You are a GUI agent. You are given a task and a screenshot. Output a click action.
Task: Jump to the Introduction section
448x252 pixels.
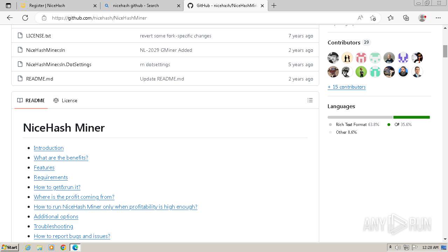[x=49, y=148]
